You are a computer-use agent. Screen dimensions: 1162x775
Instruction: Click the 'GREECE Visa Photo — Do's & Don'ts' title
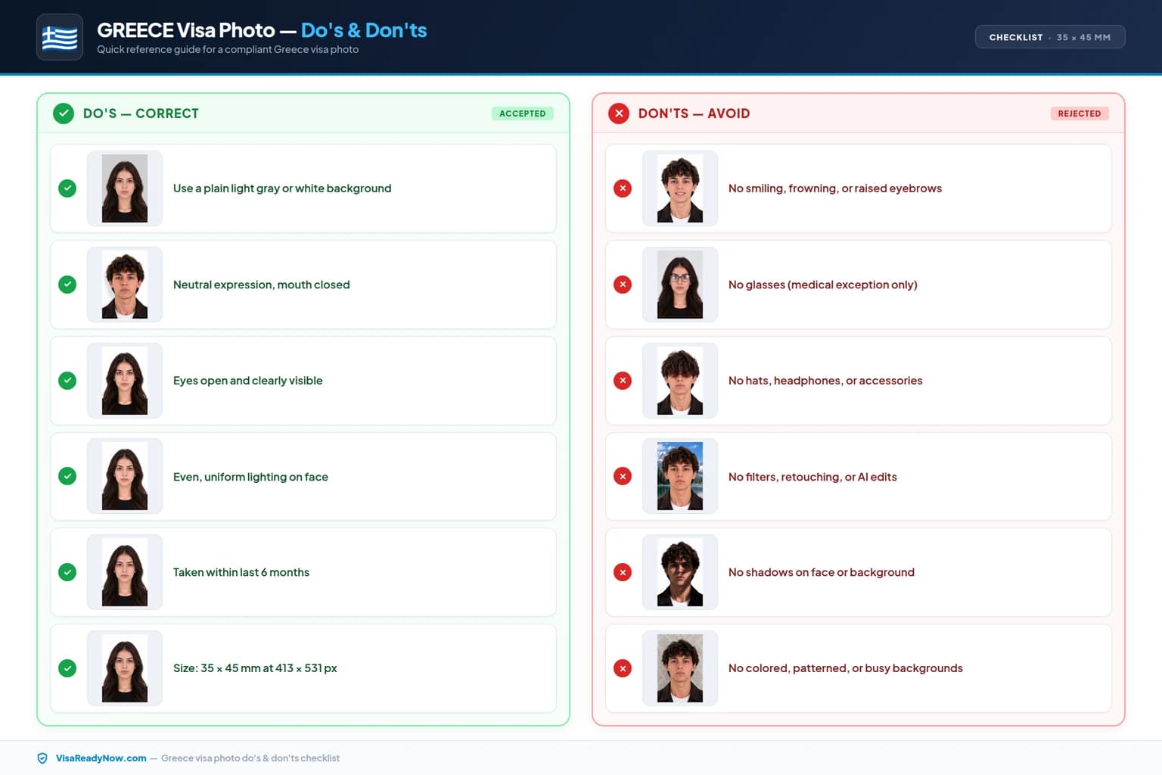tap(262, 30)
